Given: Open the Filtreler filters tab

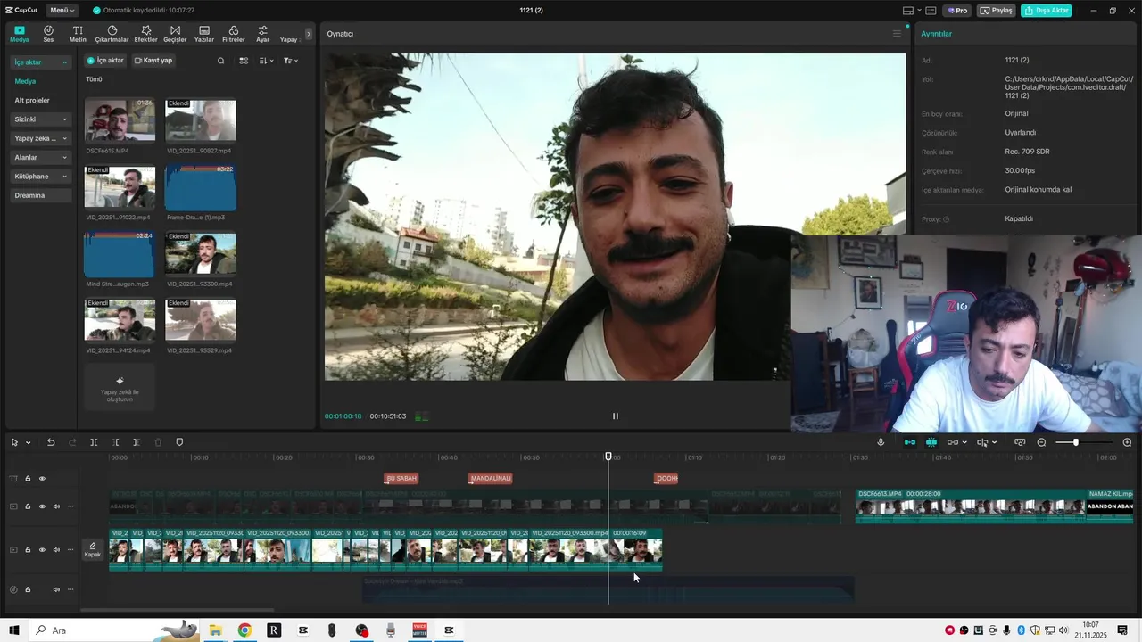Looking at the screenshot, I should [233, 34].
